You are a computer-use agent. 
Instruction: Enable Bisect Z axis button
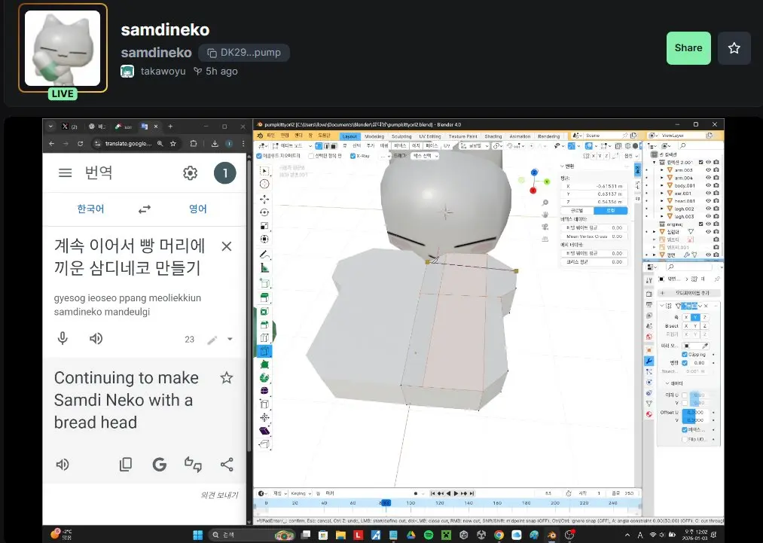(704, 326)
